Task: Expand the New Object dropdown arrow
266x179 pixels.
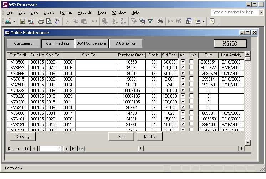Action: click(203, 21)
